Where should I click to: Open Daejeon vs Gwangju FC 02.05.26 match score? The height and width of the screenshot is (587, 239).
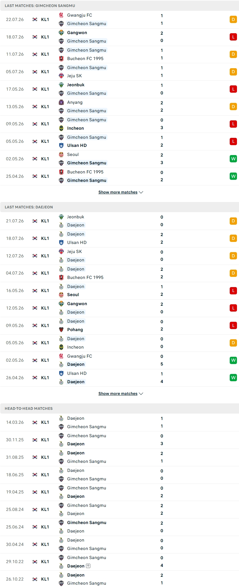[x=162, y=360]
